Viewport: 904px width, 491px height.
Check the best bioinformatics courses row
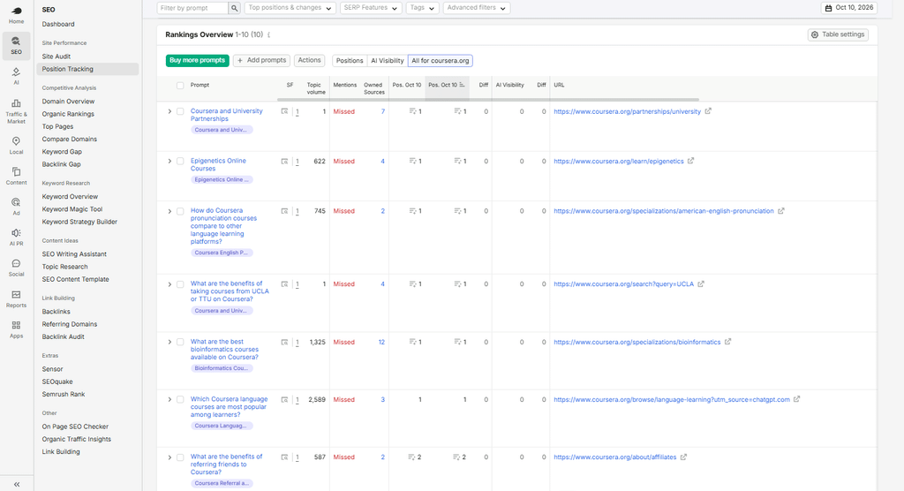point(180,342)
